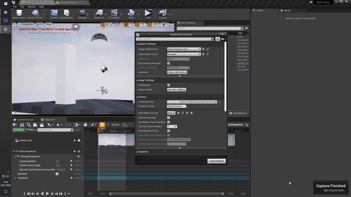
Task: Open the Blueprints toolbar button
Action: (x=99, y=14)
